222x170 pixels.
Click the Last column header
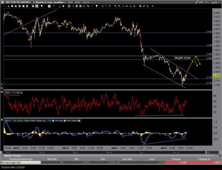coord(152,159)
